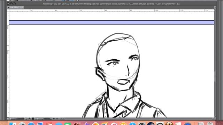
Task: Click the zoom out button in canvas bar
Action: coord(26,119)
